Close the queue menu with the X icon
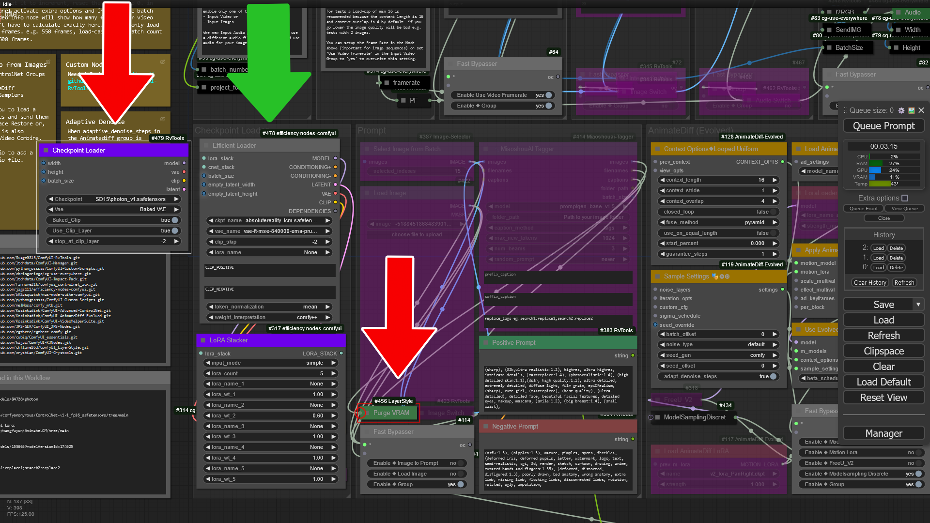930x523 pixels. (x=921, y=110)
